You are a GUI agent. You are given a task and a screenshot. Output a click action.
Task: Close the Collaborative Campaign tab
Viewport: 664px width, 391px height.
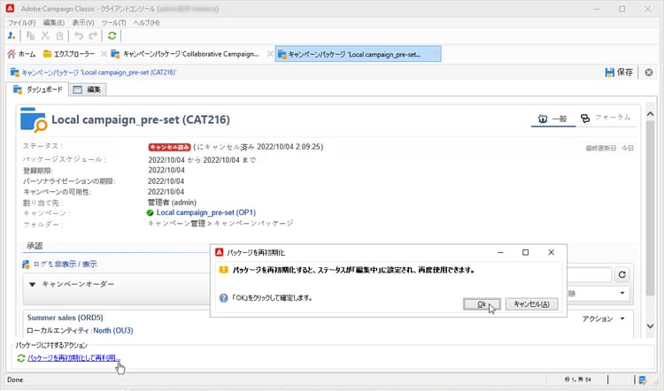(x=270, y=54)
